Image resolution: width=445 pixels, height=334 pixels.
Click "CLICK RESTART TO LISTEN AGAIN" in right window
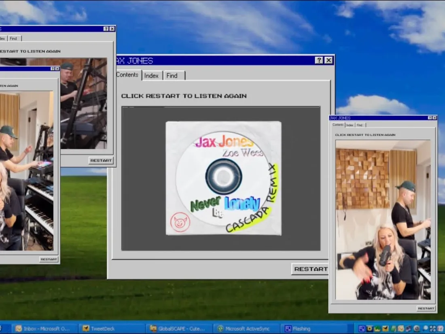click(x=365, y=135)
